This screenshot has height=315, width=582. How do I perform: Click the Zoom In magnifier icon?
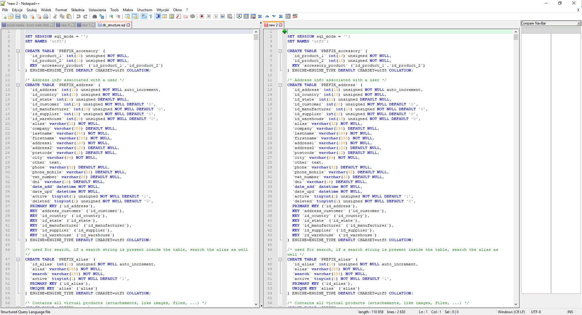point(111,16)
